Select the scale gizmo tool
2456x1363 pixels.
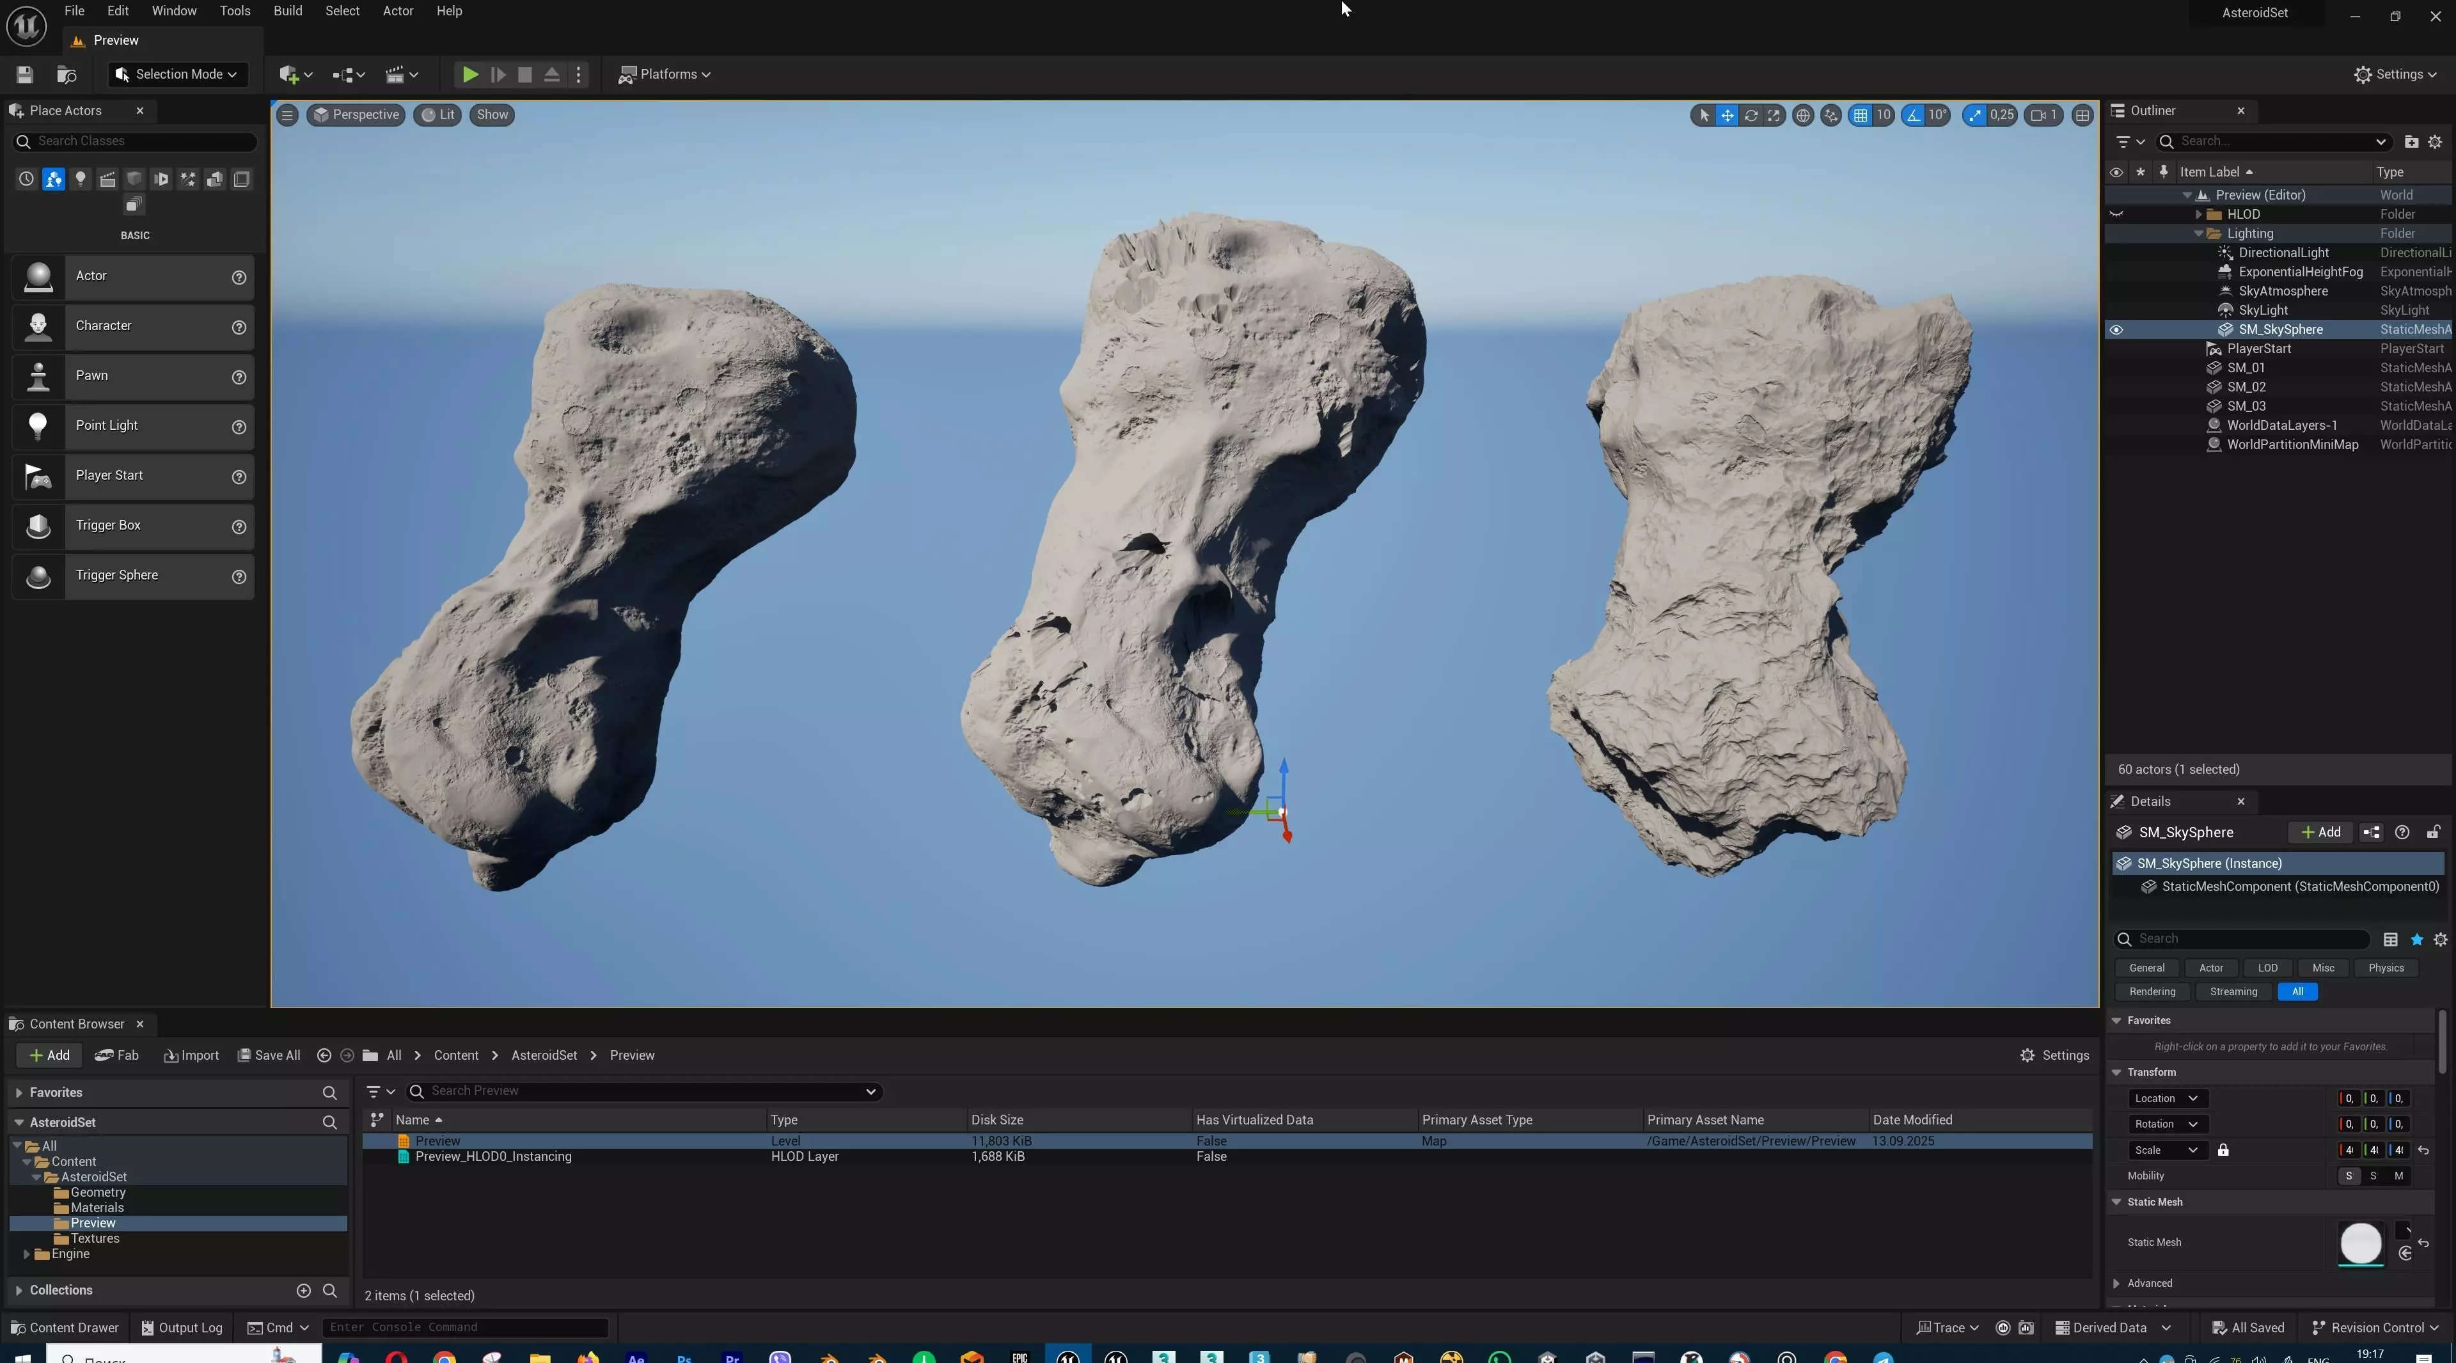pyautogui.click(x=1774, y=115)
